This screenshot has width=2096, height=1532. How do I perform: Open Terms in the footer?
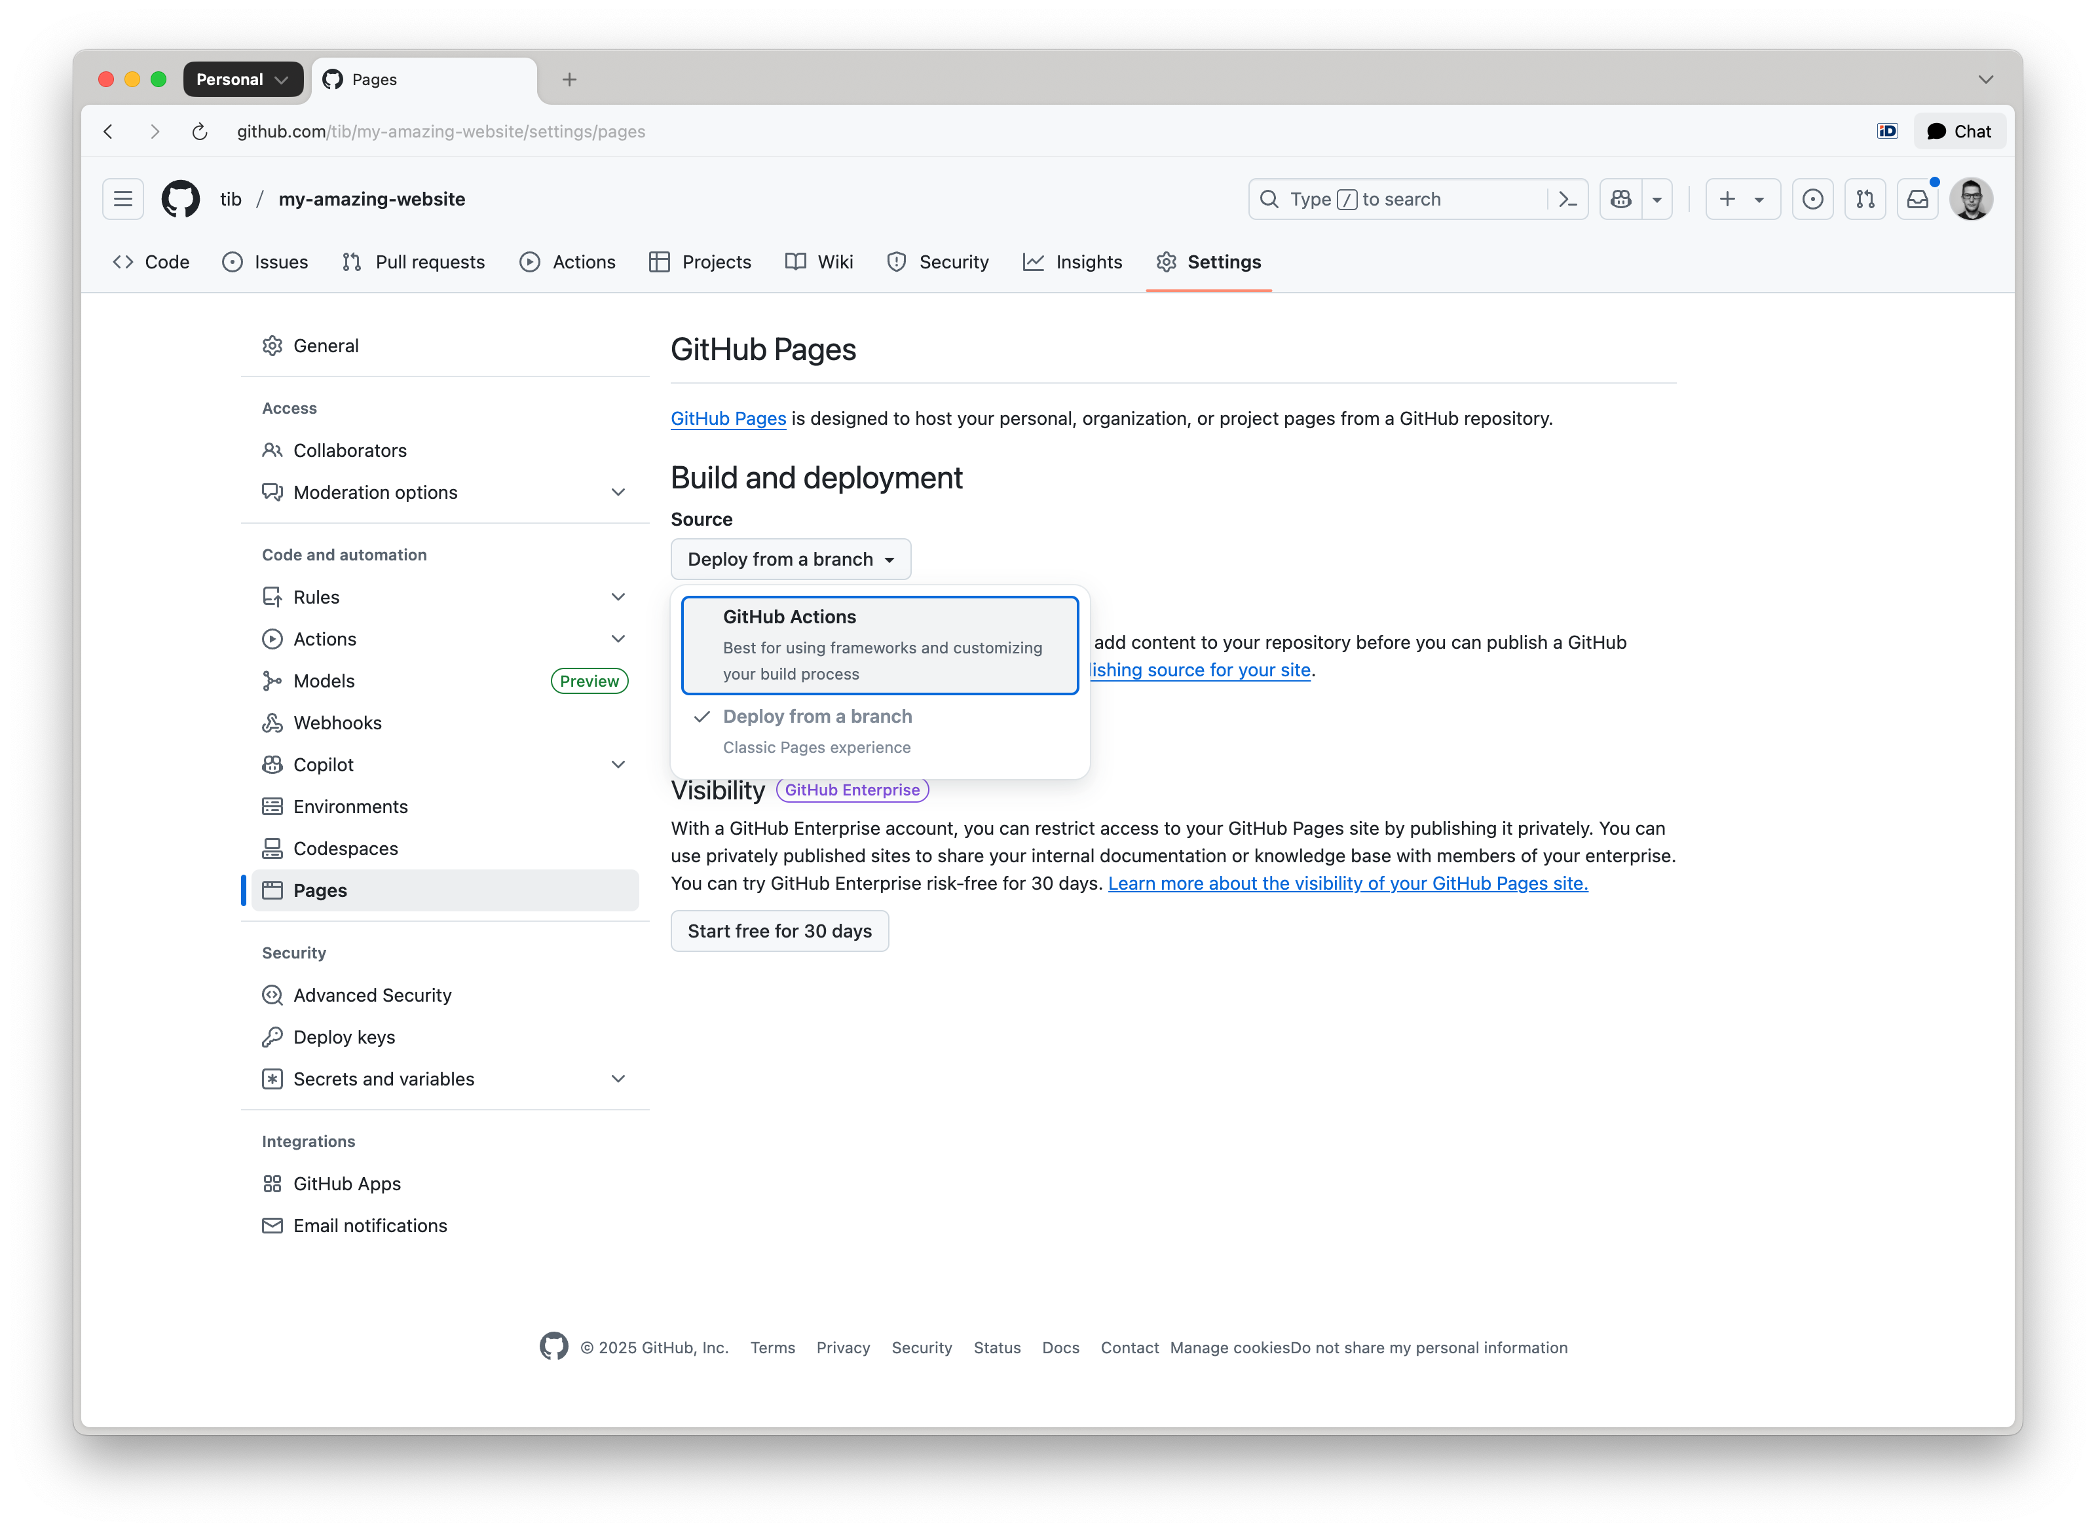(x=773, y=1349)
